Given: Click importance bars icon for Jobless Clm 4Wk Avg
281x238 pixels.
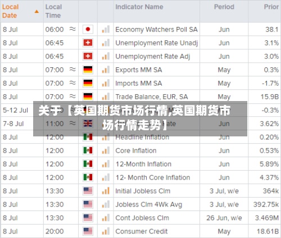Looking at the screenshot, I should 106,204.
